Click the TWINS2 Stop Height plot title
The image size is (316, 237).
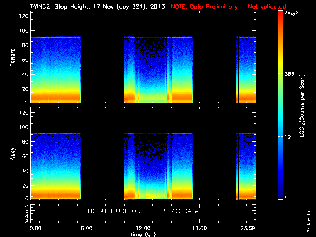[98, 7]
